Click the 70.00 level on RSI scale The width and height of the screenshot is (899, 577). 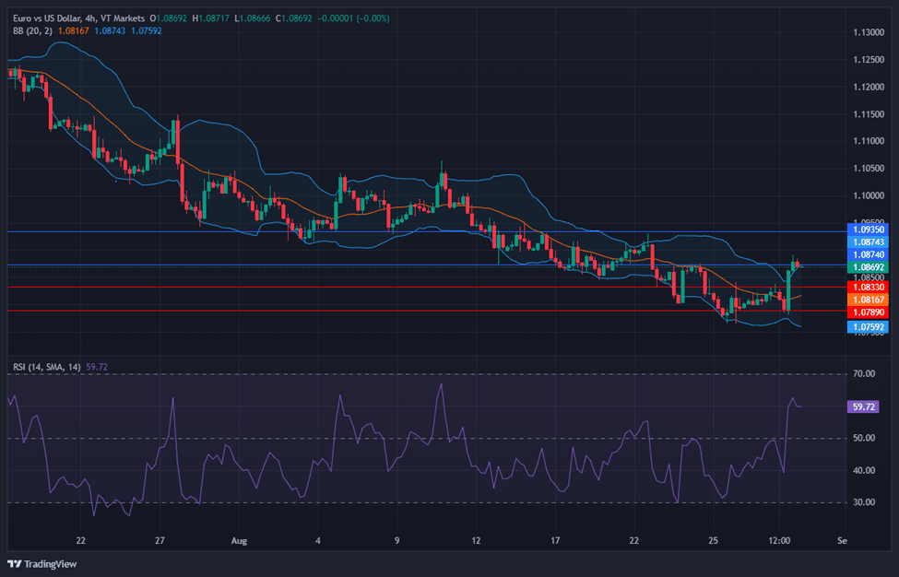point(864,374)
